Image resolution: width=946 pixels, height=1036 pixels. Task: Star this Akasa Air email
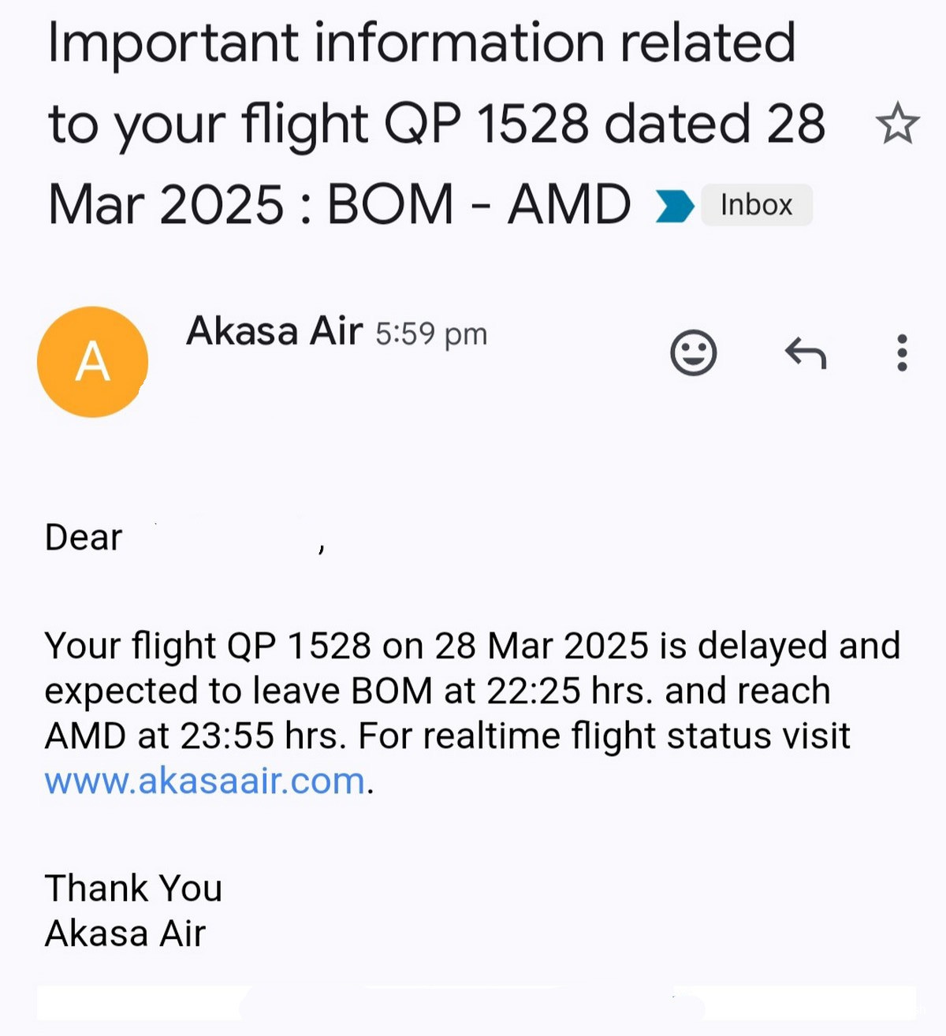pos(897,124)
